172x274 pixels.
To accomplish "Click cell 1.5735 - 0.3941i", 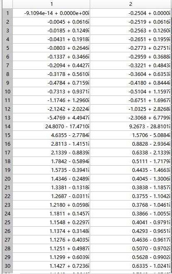I will coord(52,170).
